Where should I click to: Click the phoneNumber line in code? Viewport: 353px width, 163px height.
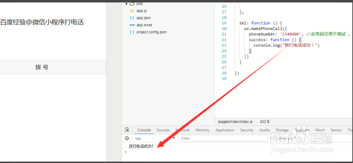(299, 34)
